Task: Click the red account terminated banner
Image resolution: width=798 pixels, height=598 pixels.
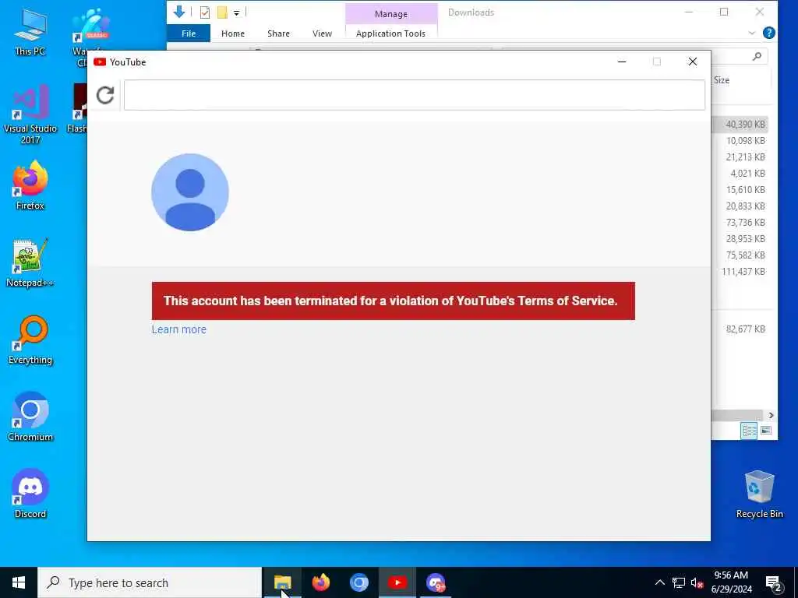Action: point(394,301)
